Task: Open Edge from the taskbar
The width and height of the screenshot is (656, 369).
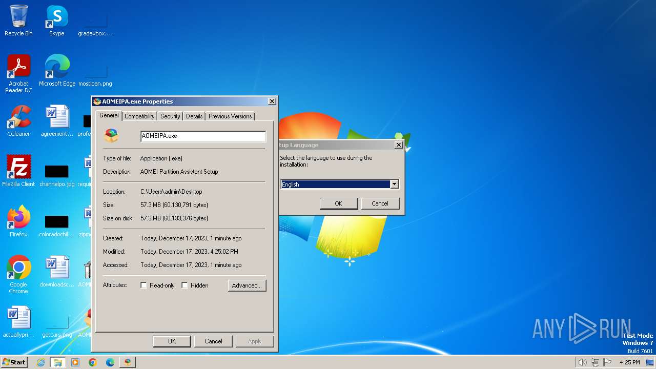Action: 110,362
